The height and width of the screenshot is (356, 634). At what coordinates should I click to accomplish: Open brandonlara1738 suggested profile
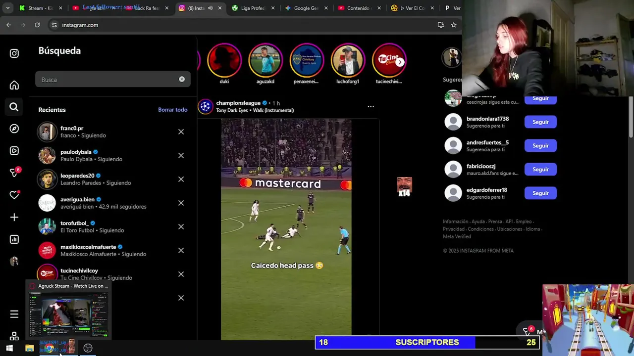pyautogui.click(x=487, y=119)
